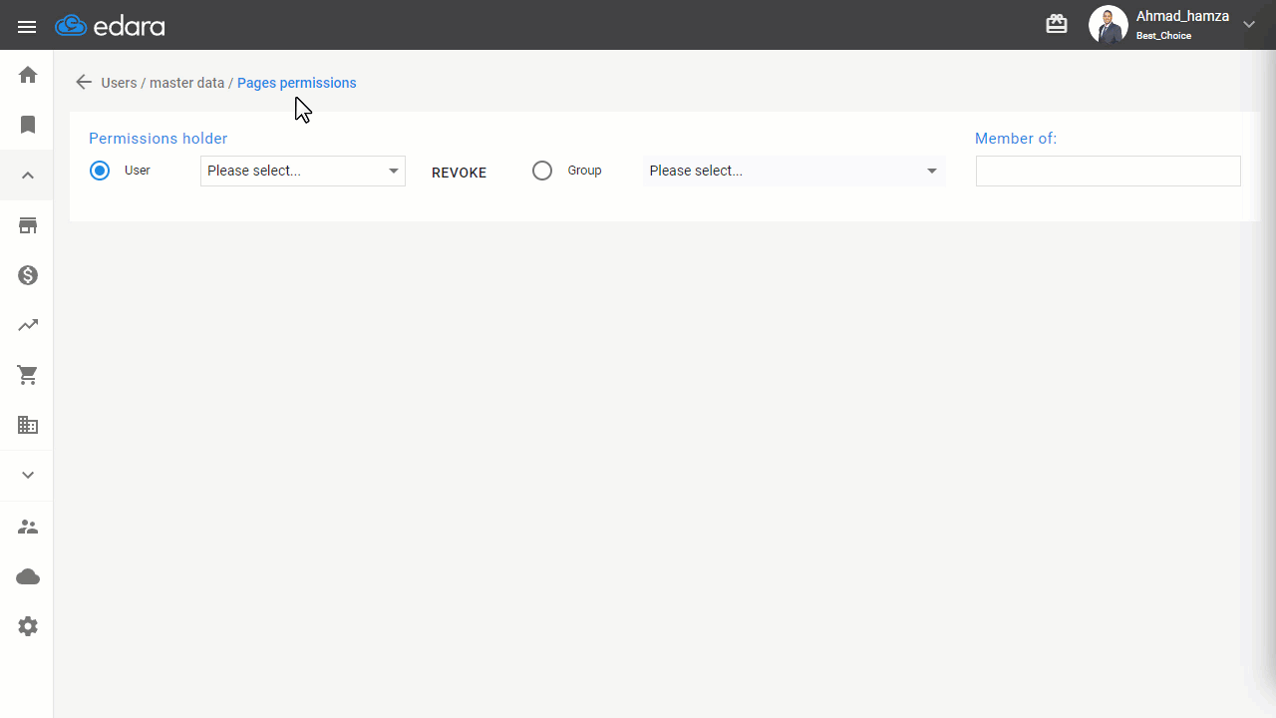This screenshot has width=1276, height=718.
Task: Open the trending chart sidebar icon
Action: point(28,325)
